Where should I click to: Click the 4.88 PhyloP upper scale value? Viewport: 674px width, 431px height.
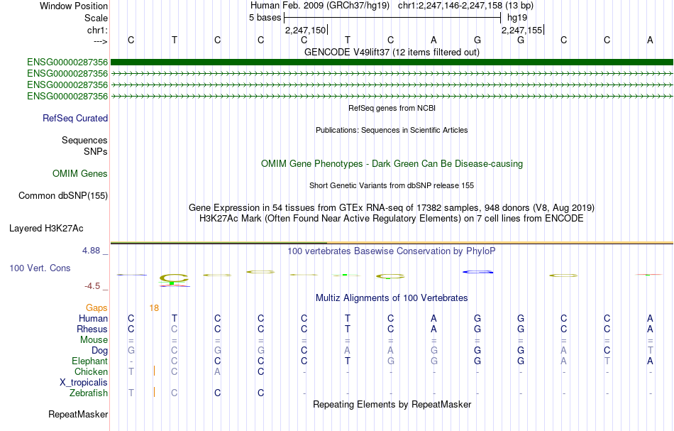point(91,251)
